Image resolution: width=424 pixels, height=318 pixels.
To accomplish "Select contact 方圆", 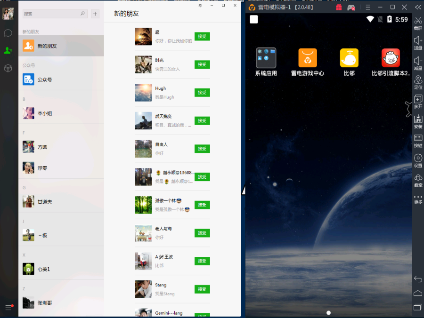I will click(61, 147).
